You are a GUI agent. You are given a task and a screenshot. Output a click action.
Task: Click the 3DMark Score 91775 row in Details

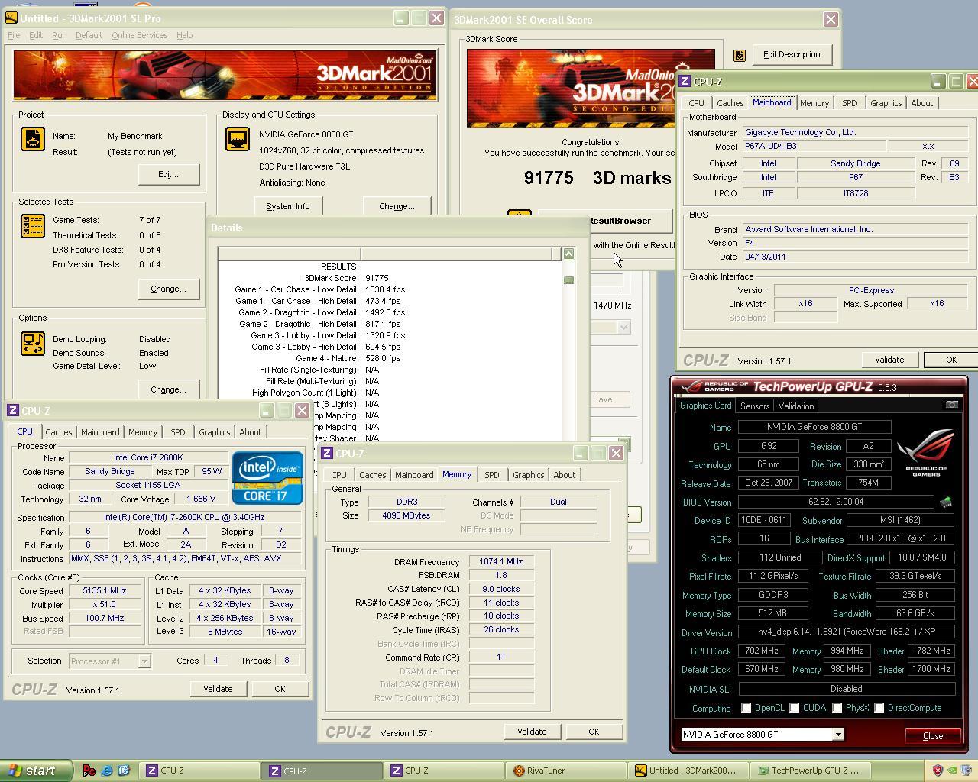(x=390, y=278)
